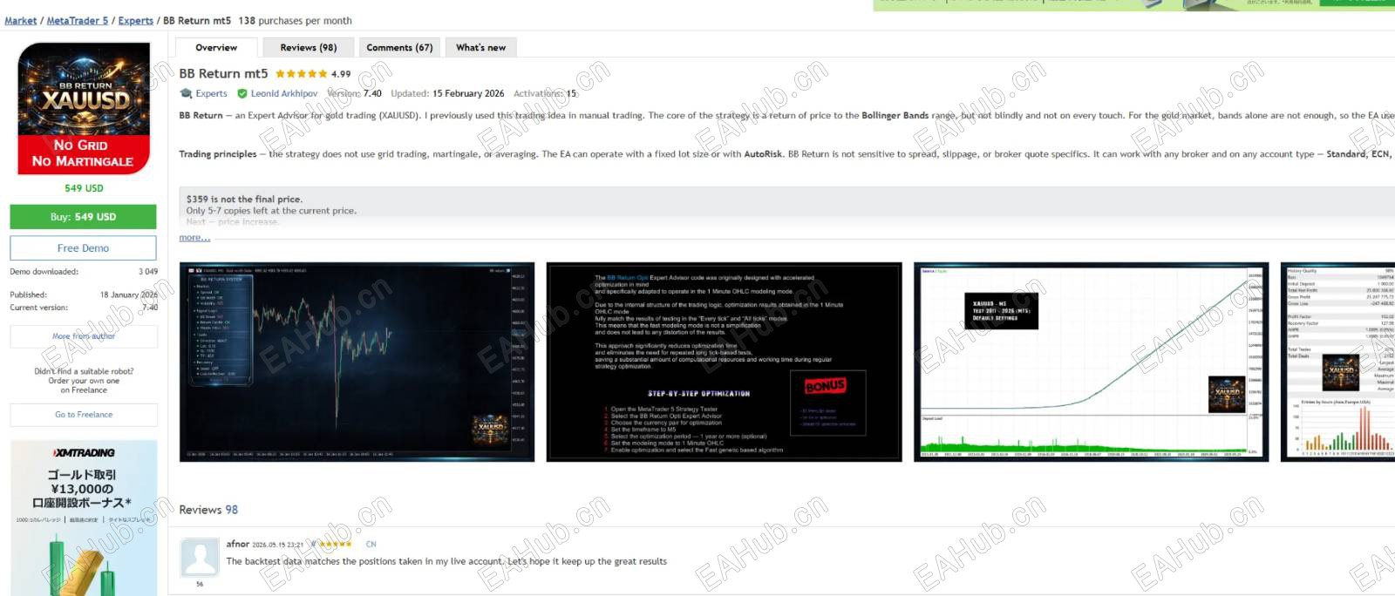This screenshot has width=1395, height=596.
Task: Click the XMTrading advertisement banner
Action: tap(84, 518)
